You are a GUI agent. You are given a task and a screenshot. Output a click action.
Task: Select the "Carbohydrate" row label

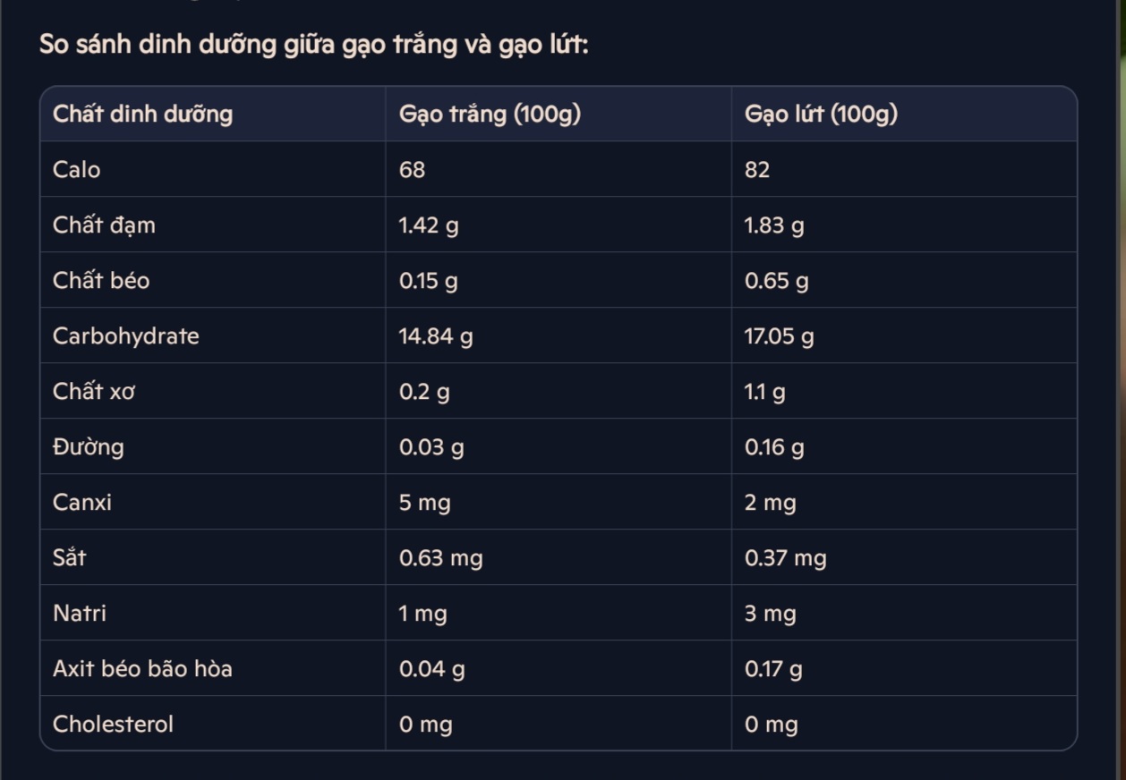click(x=126, y=336)
